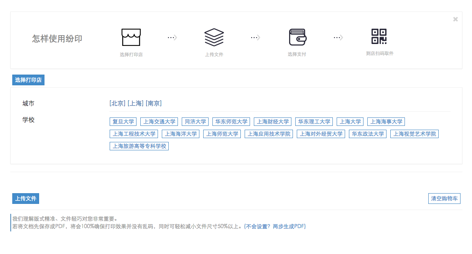Choose 同济大学 school
Image resolution: width=472 pixels, height=254 pixels.
[x=195, y=122]
